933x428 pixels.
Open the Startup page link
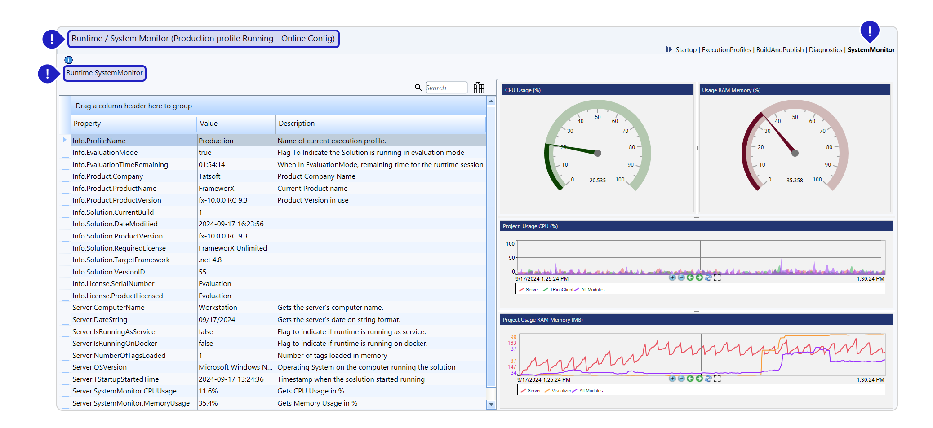686,50
